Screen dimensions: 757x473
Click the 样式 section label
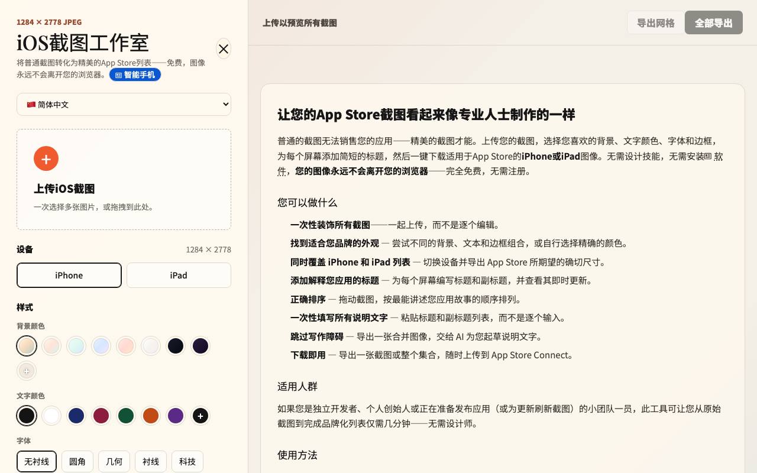point(25,307)
